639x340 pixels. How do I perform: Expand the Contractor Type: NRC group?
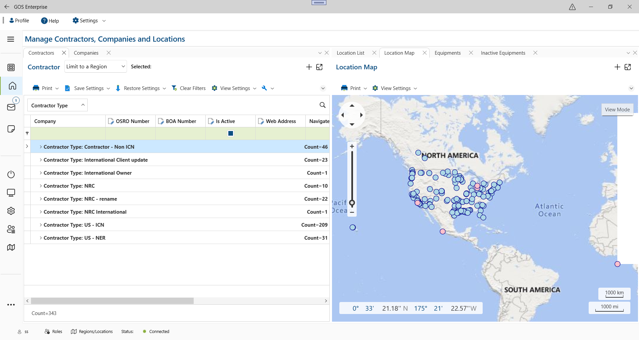click(x=41, y=186)
